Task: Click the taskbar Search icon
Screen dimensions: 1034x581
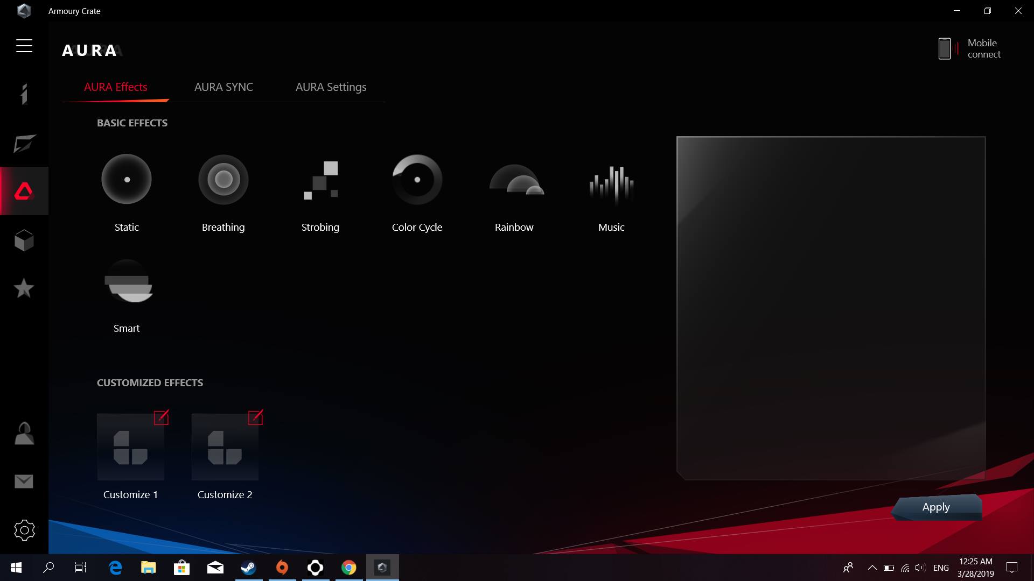Action: pos(48,568)
